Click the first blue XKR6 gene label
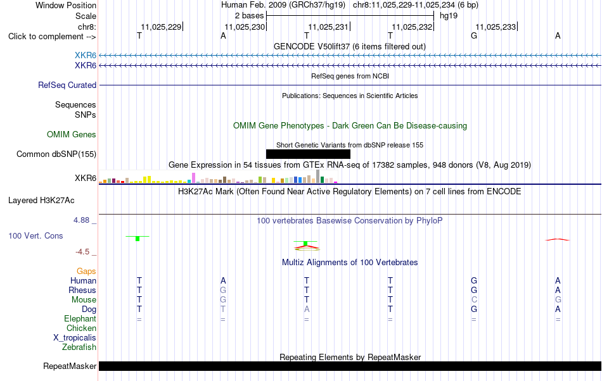 [x=86, y=56]
